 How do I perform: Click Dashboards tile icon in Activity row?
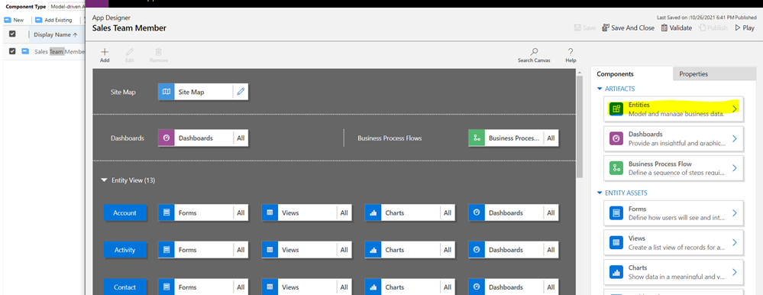[x=477, y=250]
